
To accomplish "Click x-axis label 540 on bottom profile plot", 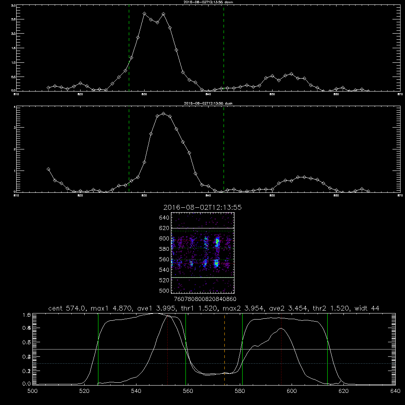I will click(136, 391).
